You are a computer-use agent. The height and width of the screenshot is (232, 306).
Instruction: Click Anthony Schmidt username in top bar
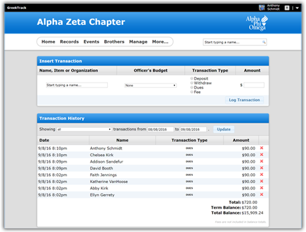[x=274, y=7]
